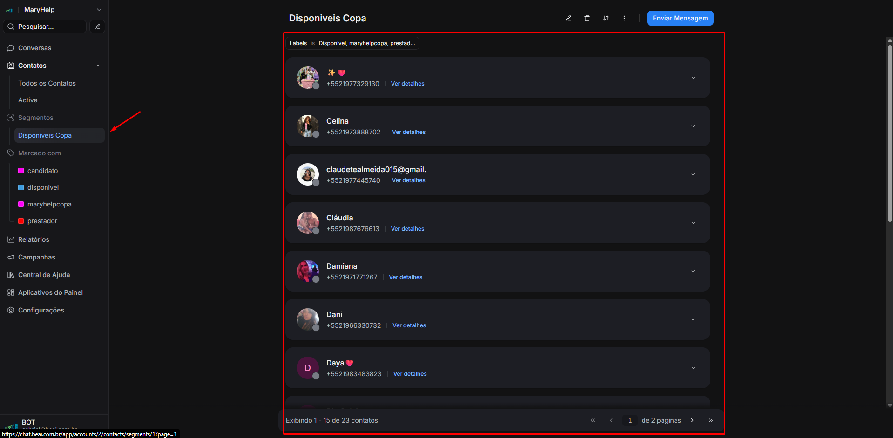This screenshot has width=893, height=438.
Task: Select the red prestador label
Action: 42,221
